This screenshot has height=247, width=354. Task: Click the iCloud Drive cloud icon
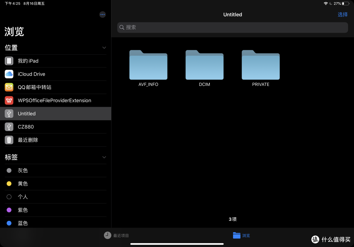9,74
